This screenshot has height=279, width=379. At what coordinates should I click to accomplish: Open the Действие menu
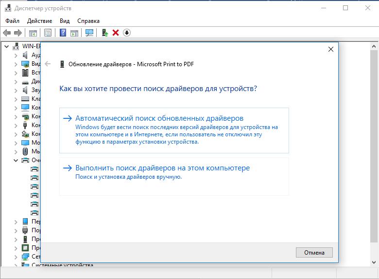(39, 21)
